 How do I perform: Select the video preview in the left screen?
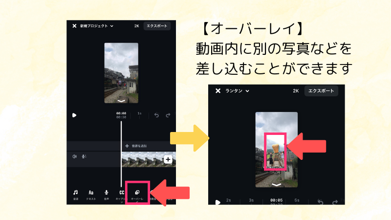pos(121,73)
